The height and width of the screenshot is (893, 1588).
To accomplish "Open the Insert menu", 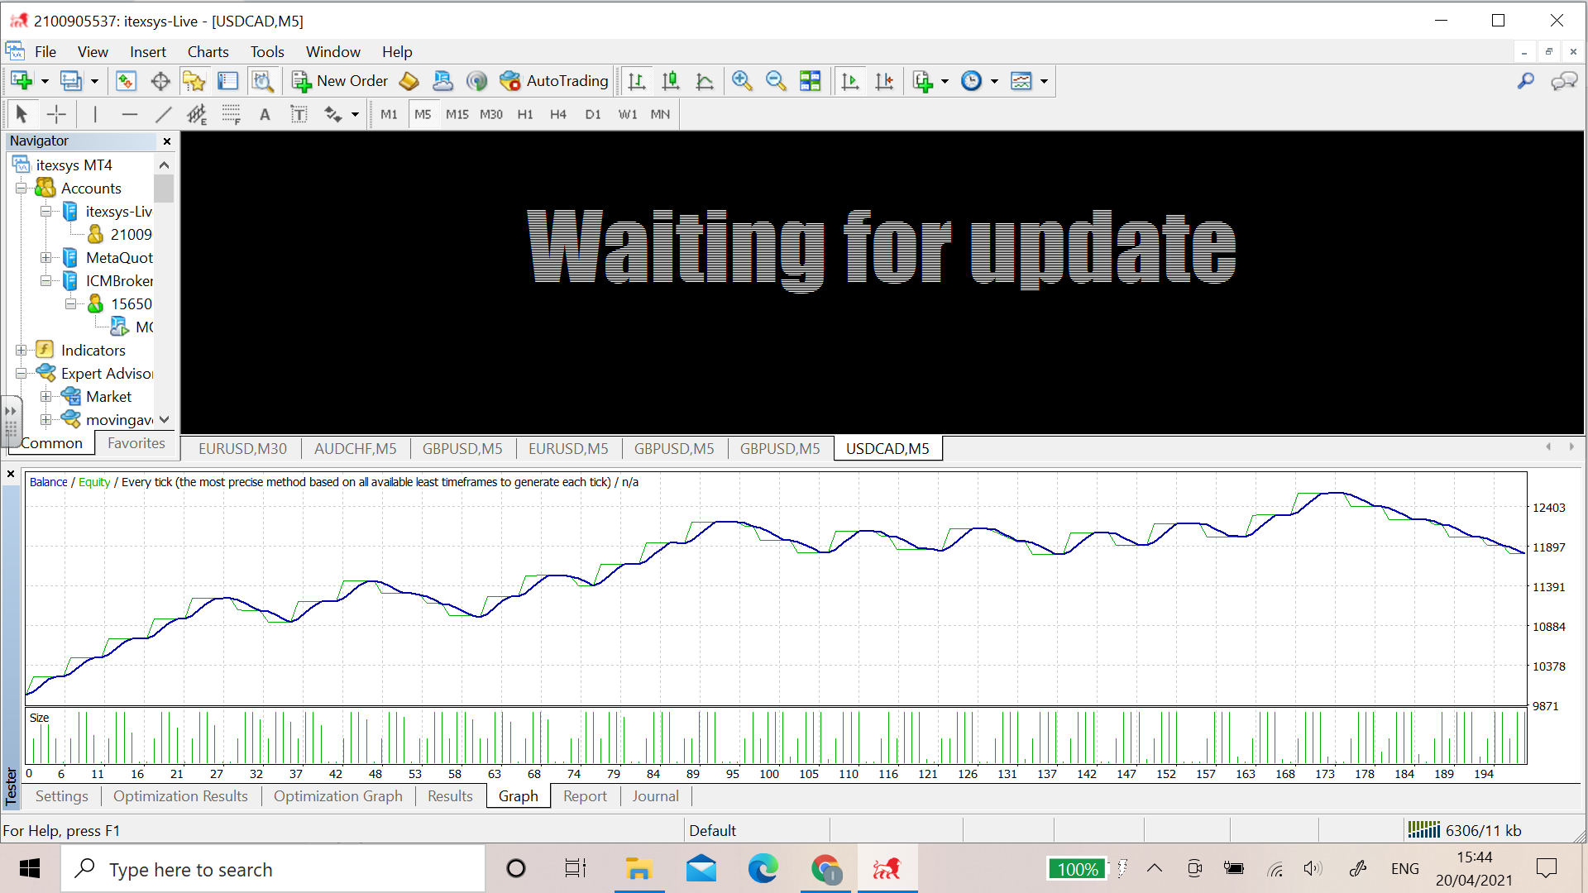I will point(148,51).
